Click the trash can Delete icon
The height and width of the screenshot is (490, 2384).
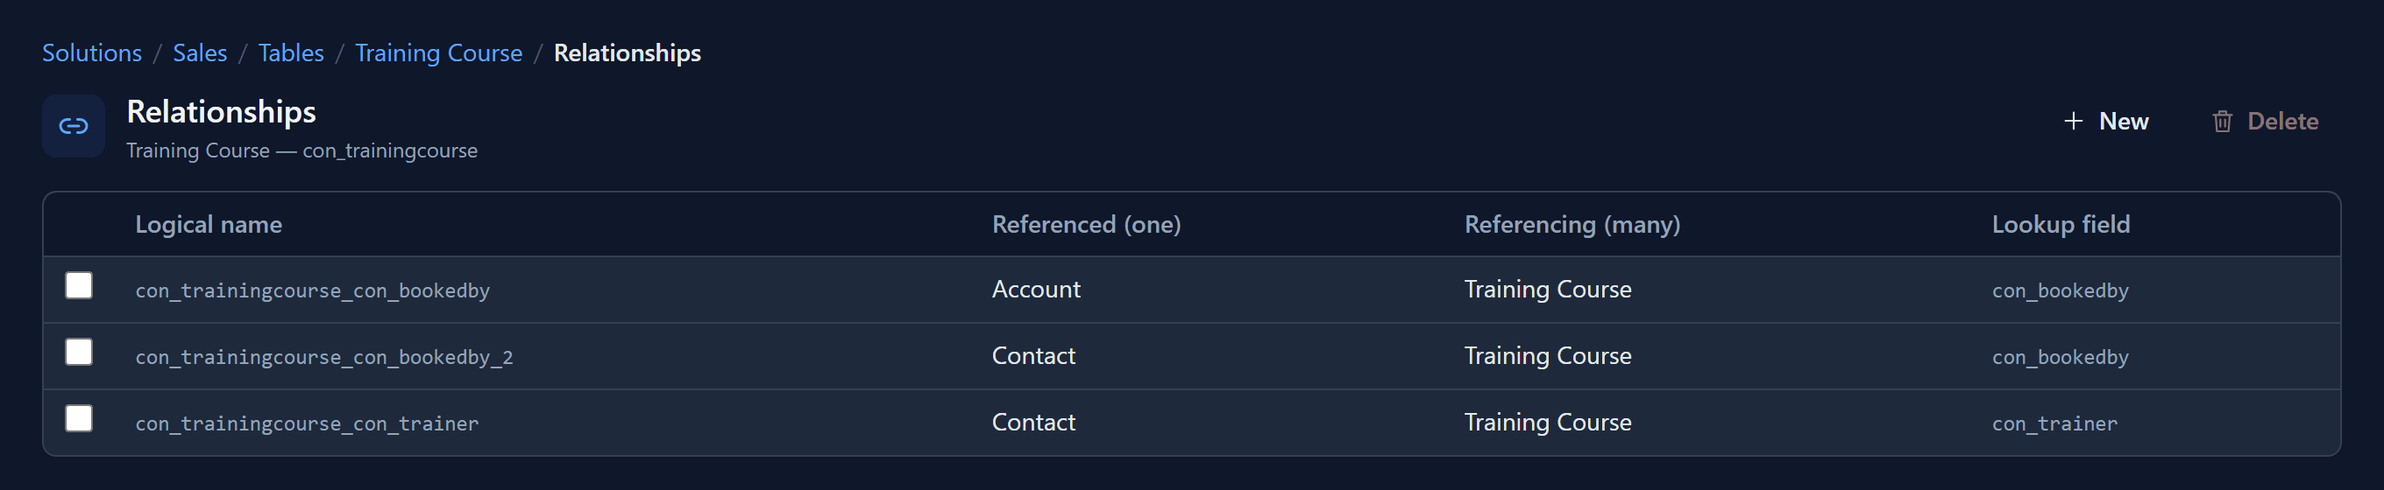(2222, 121)
